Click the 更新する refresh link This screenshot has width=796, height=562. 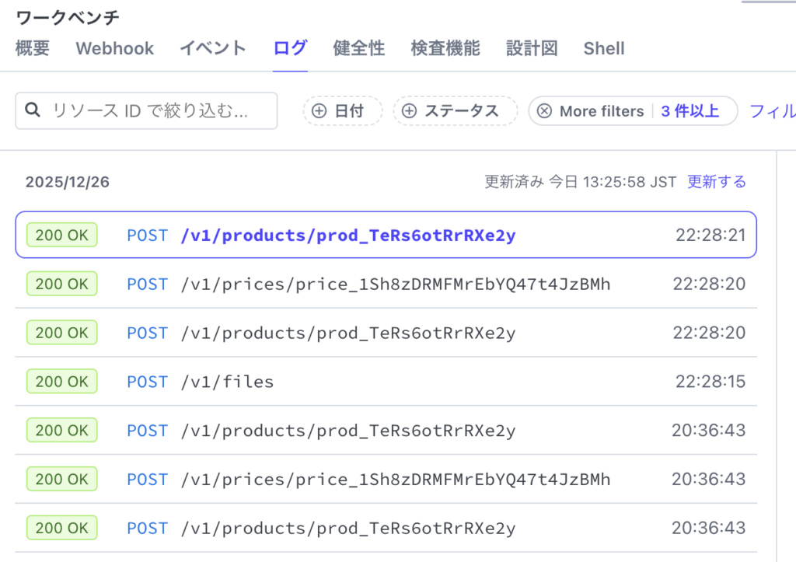[x=715, y=181]
